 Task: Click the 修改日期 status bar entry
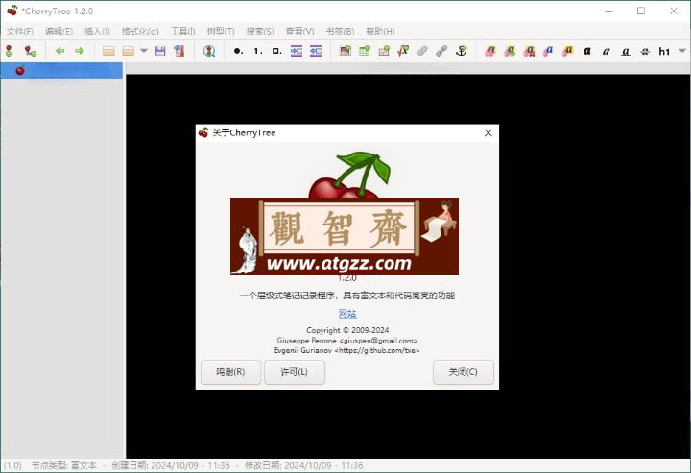[303, 465]
